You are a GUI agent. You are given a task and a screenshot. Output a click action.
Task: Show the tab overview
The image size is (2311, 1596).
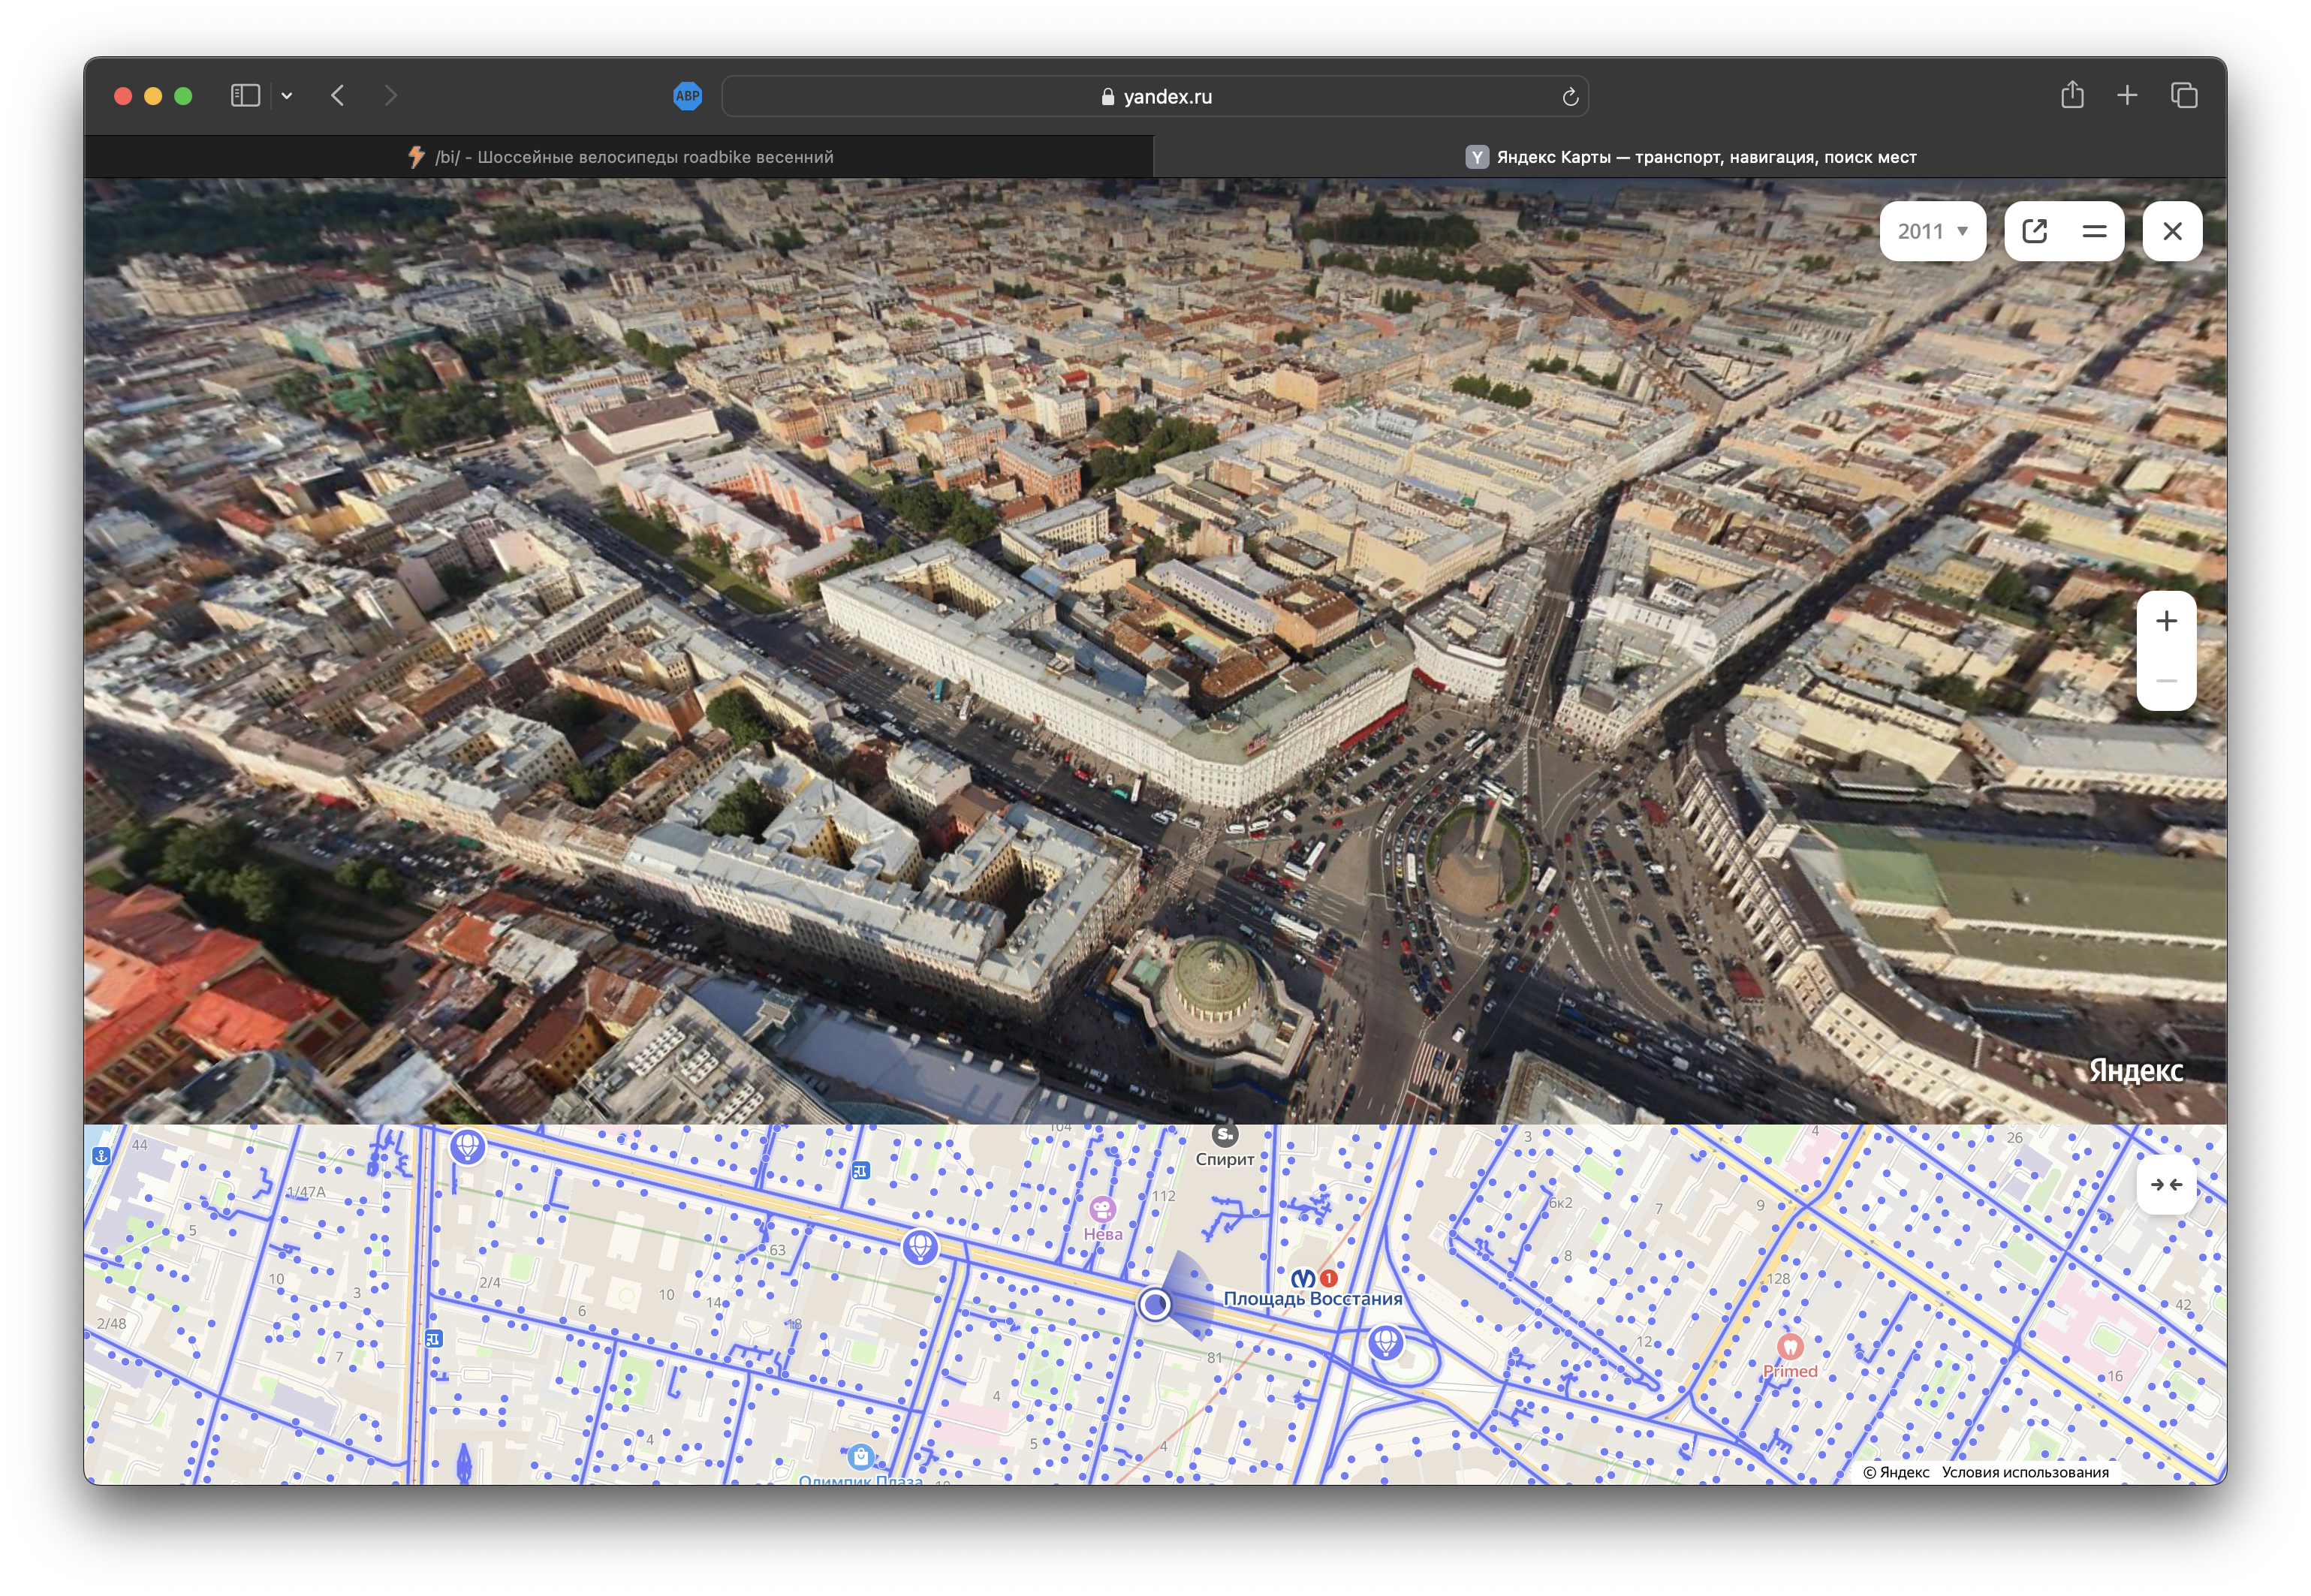(2184, 95)
